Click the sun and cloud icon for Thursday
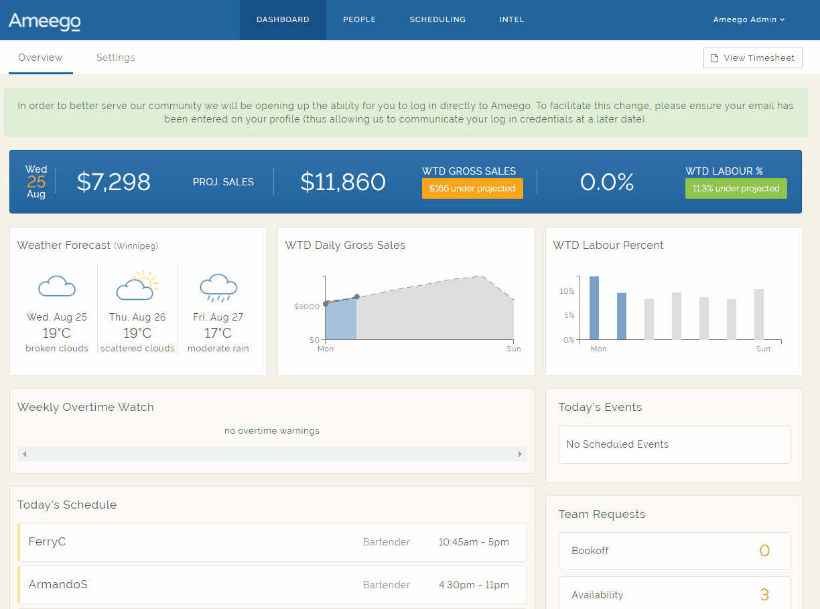This screenshot has width=820, height=609. coord(137,286)
